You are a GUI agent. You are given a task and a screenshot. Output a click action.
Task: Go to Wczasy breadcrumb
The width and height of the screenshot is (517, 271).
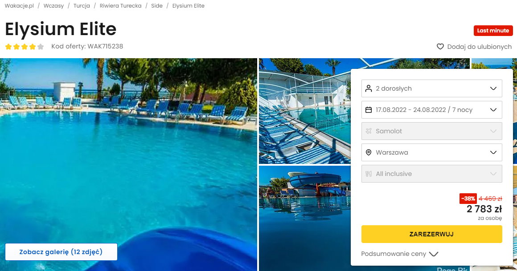click(54, 6)
